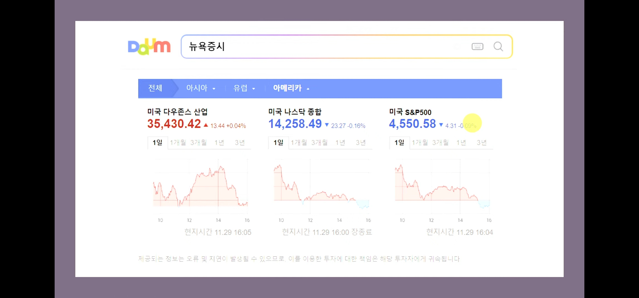Select 1개월 tab under 다우존스
Screen dimensions: 639x298
pyautogui.click(x=178, y=143)
